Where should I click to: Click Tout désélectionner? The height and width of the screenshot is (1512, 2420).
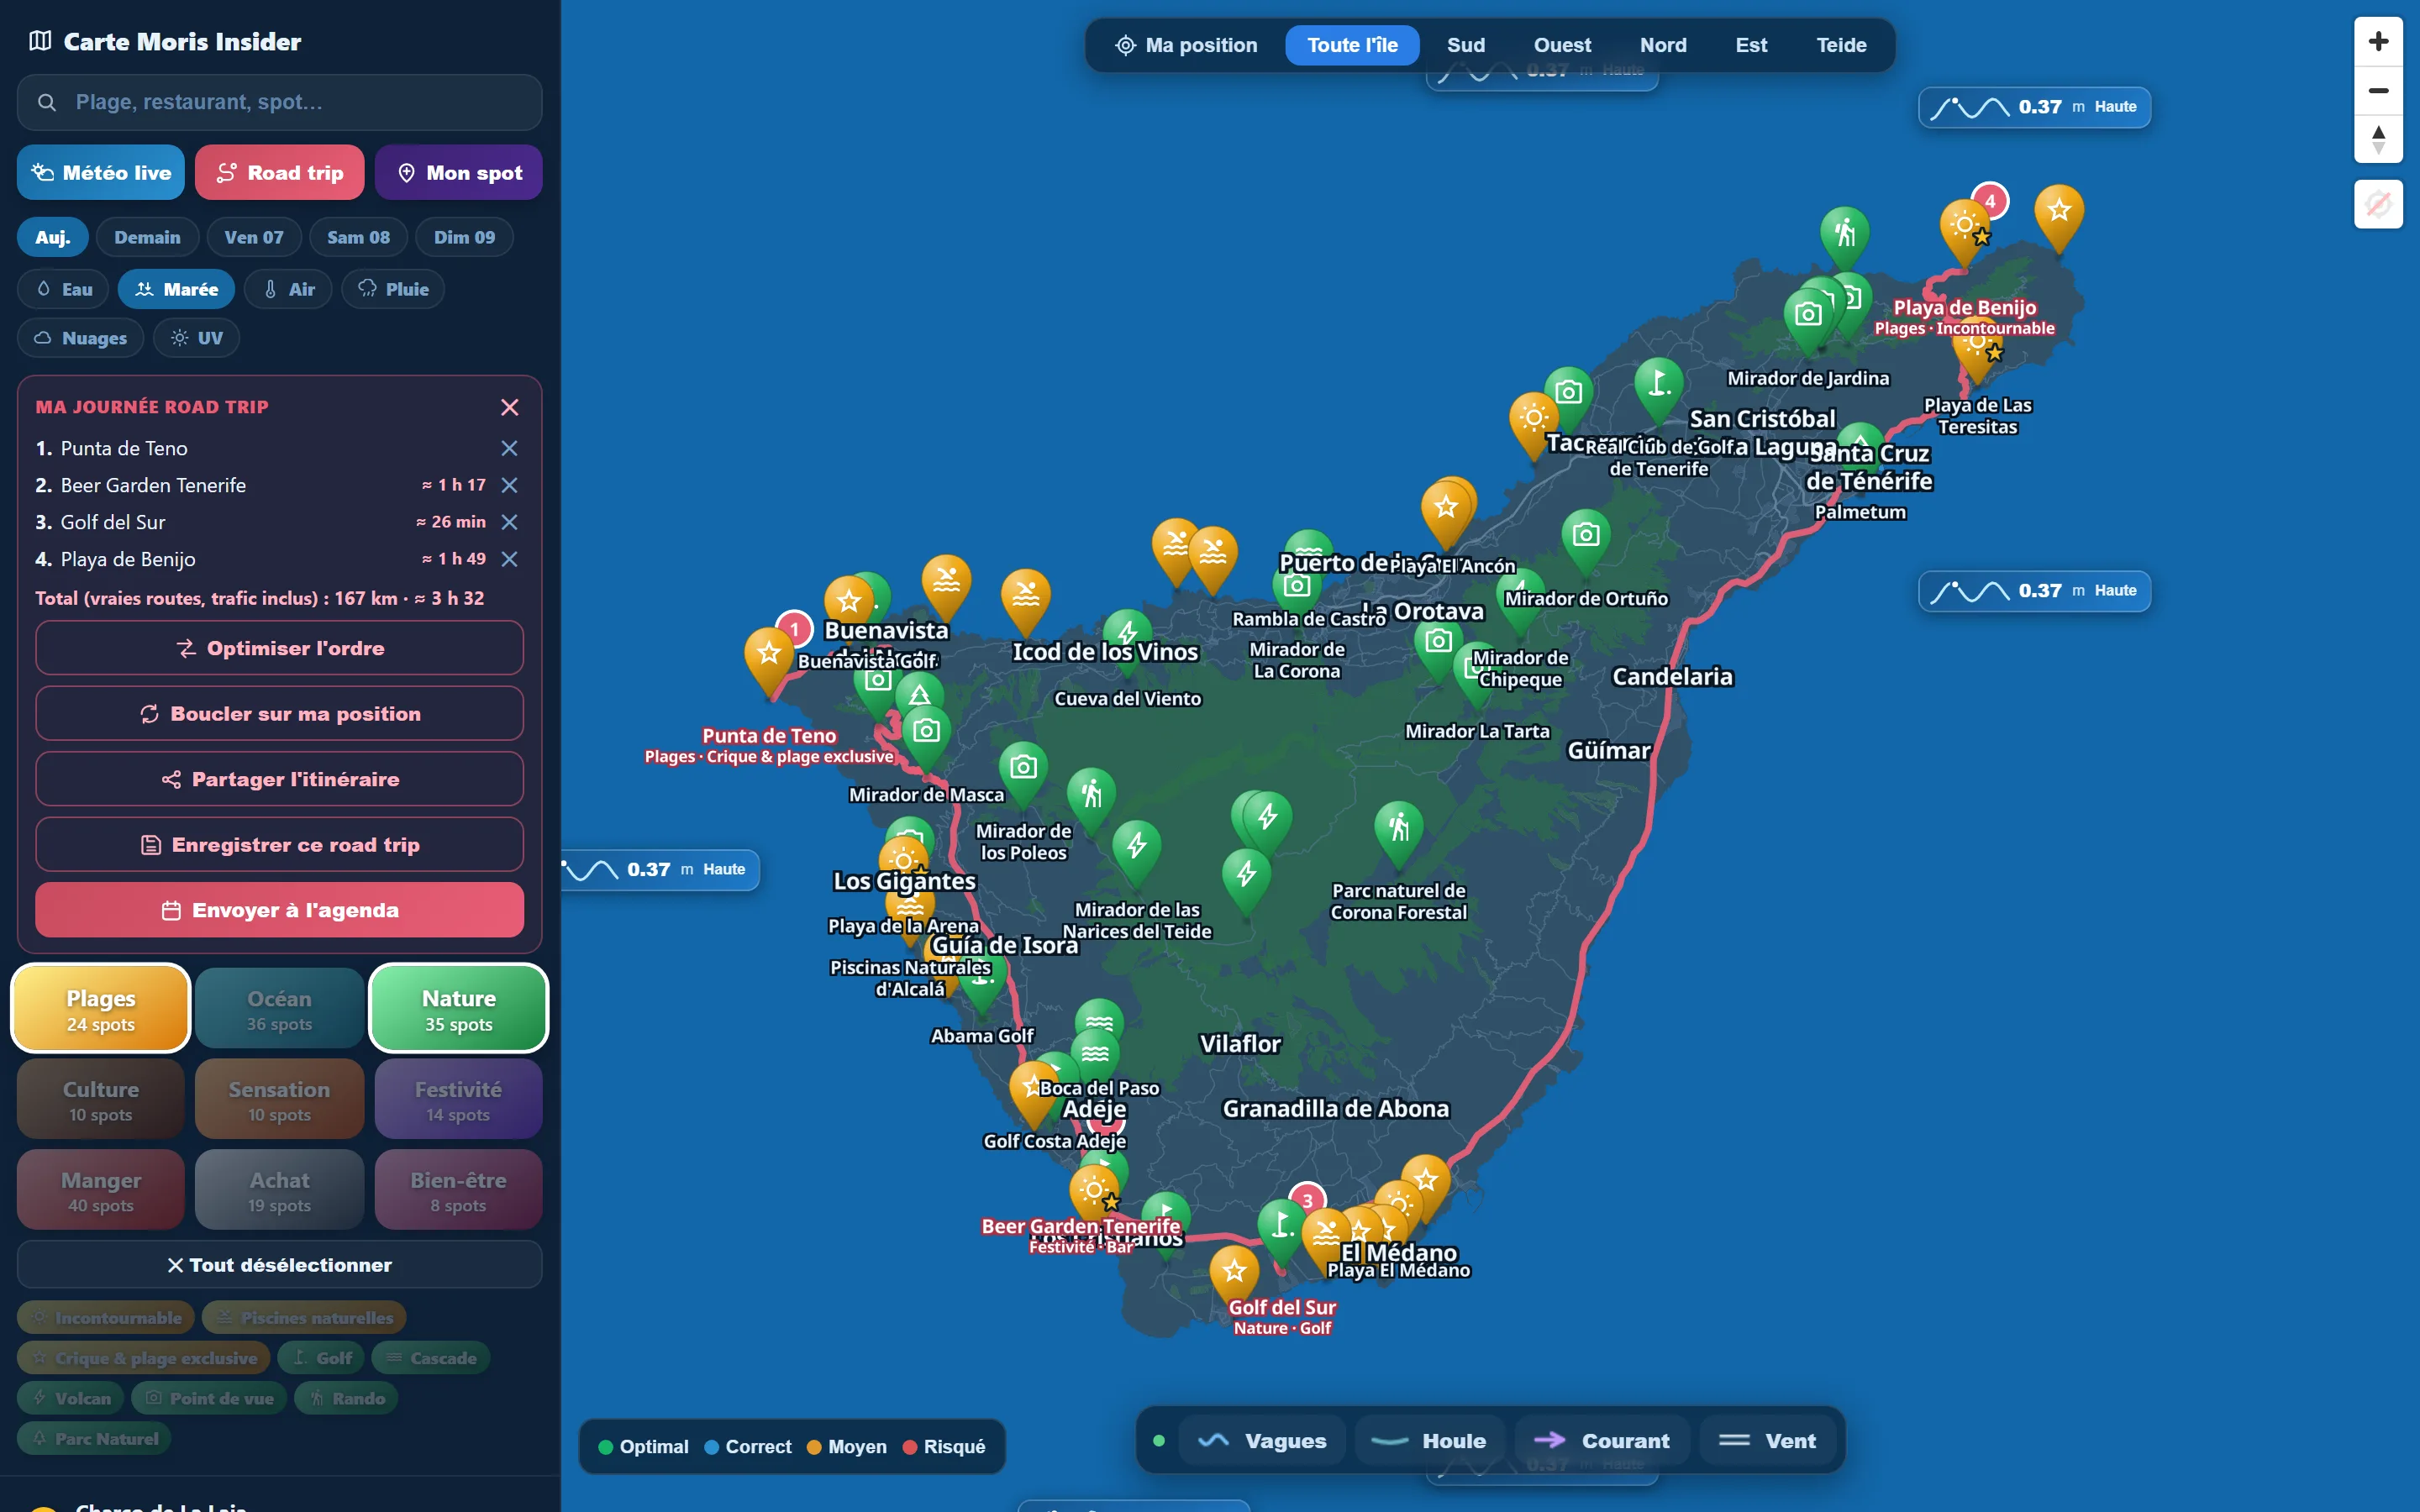[x=279, y=1265]
